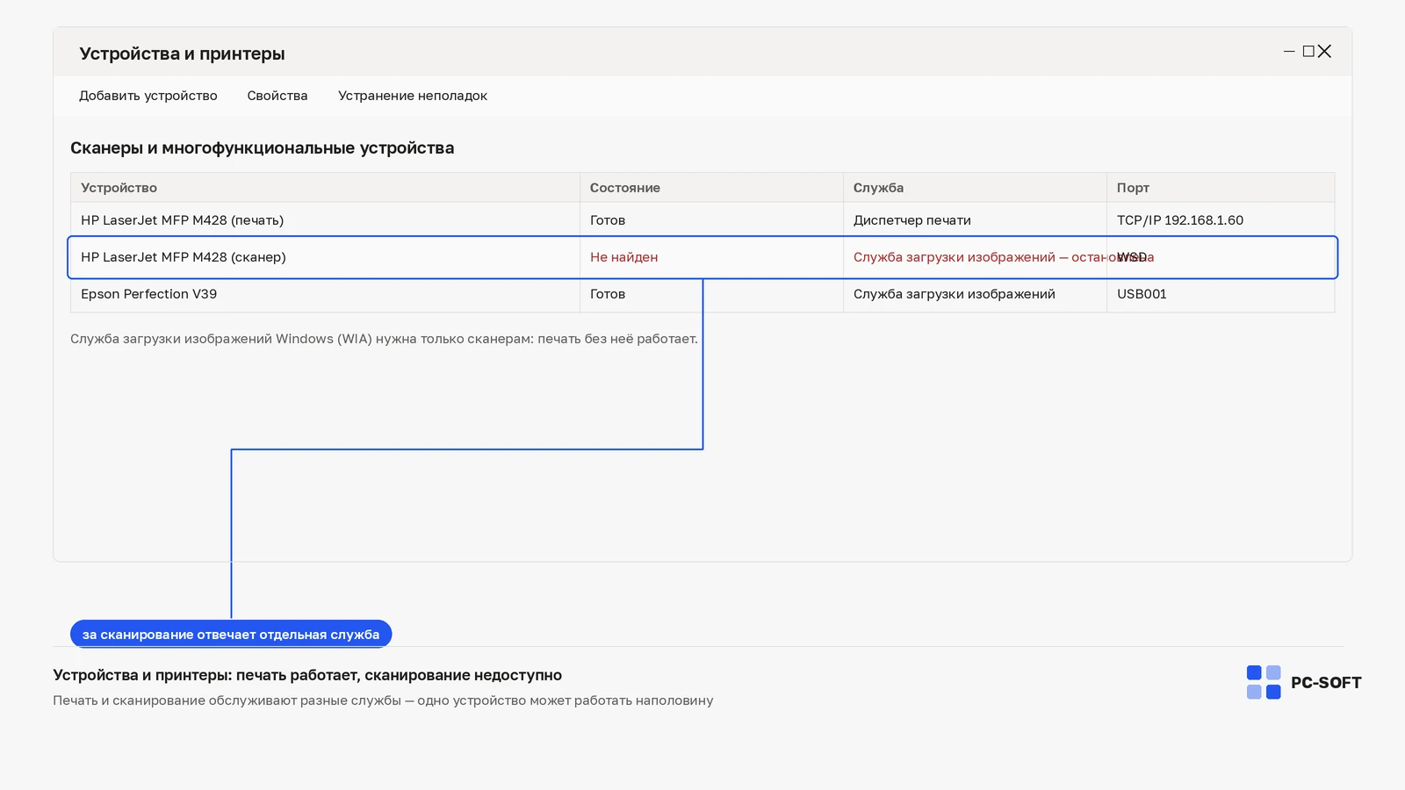Click the Служба column header
This screenshot has width=1405, height=790.
pos(975,188)
